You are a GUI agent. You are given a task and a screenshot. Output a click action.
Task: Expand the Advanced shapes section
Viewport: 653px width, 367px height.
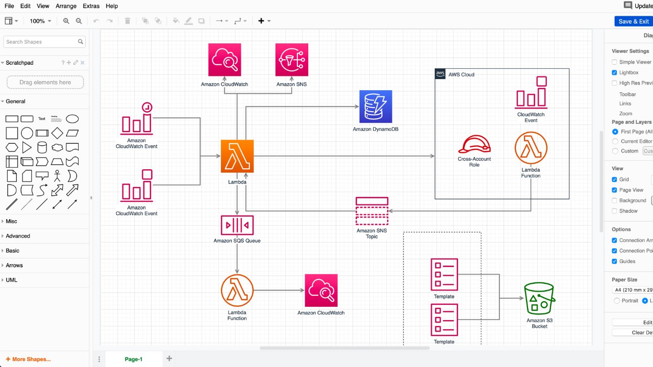(x=18, y=236)
